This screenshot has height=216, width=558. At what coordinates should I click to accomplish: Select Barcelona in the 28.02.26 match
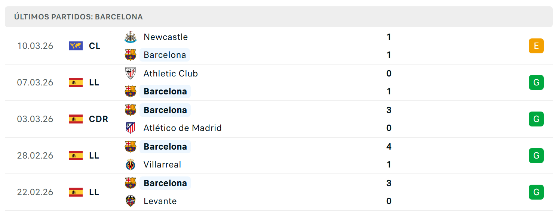pos(165,147)
